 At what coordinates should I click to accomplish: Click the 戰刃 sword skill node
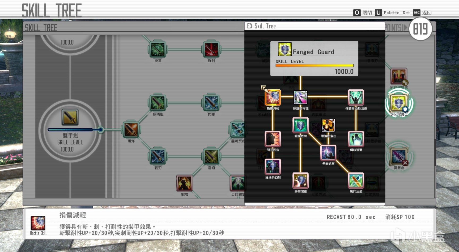click(158, 156)
